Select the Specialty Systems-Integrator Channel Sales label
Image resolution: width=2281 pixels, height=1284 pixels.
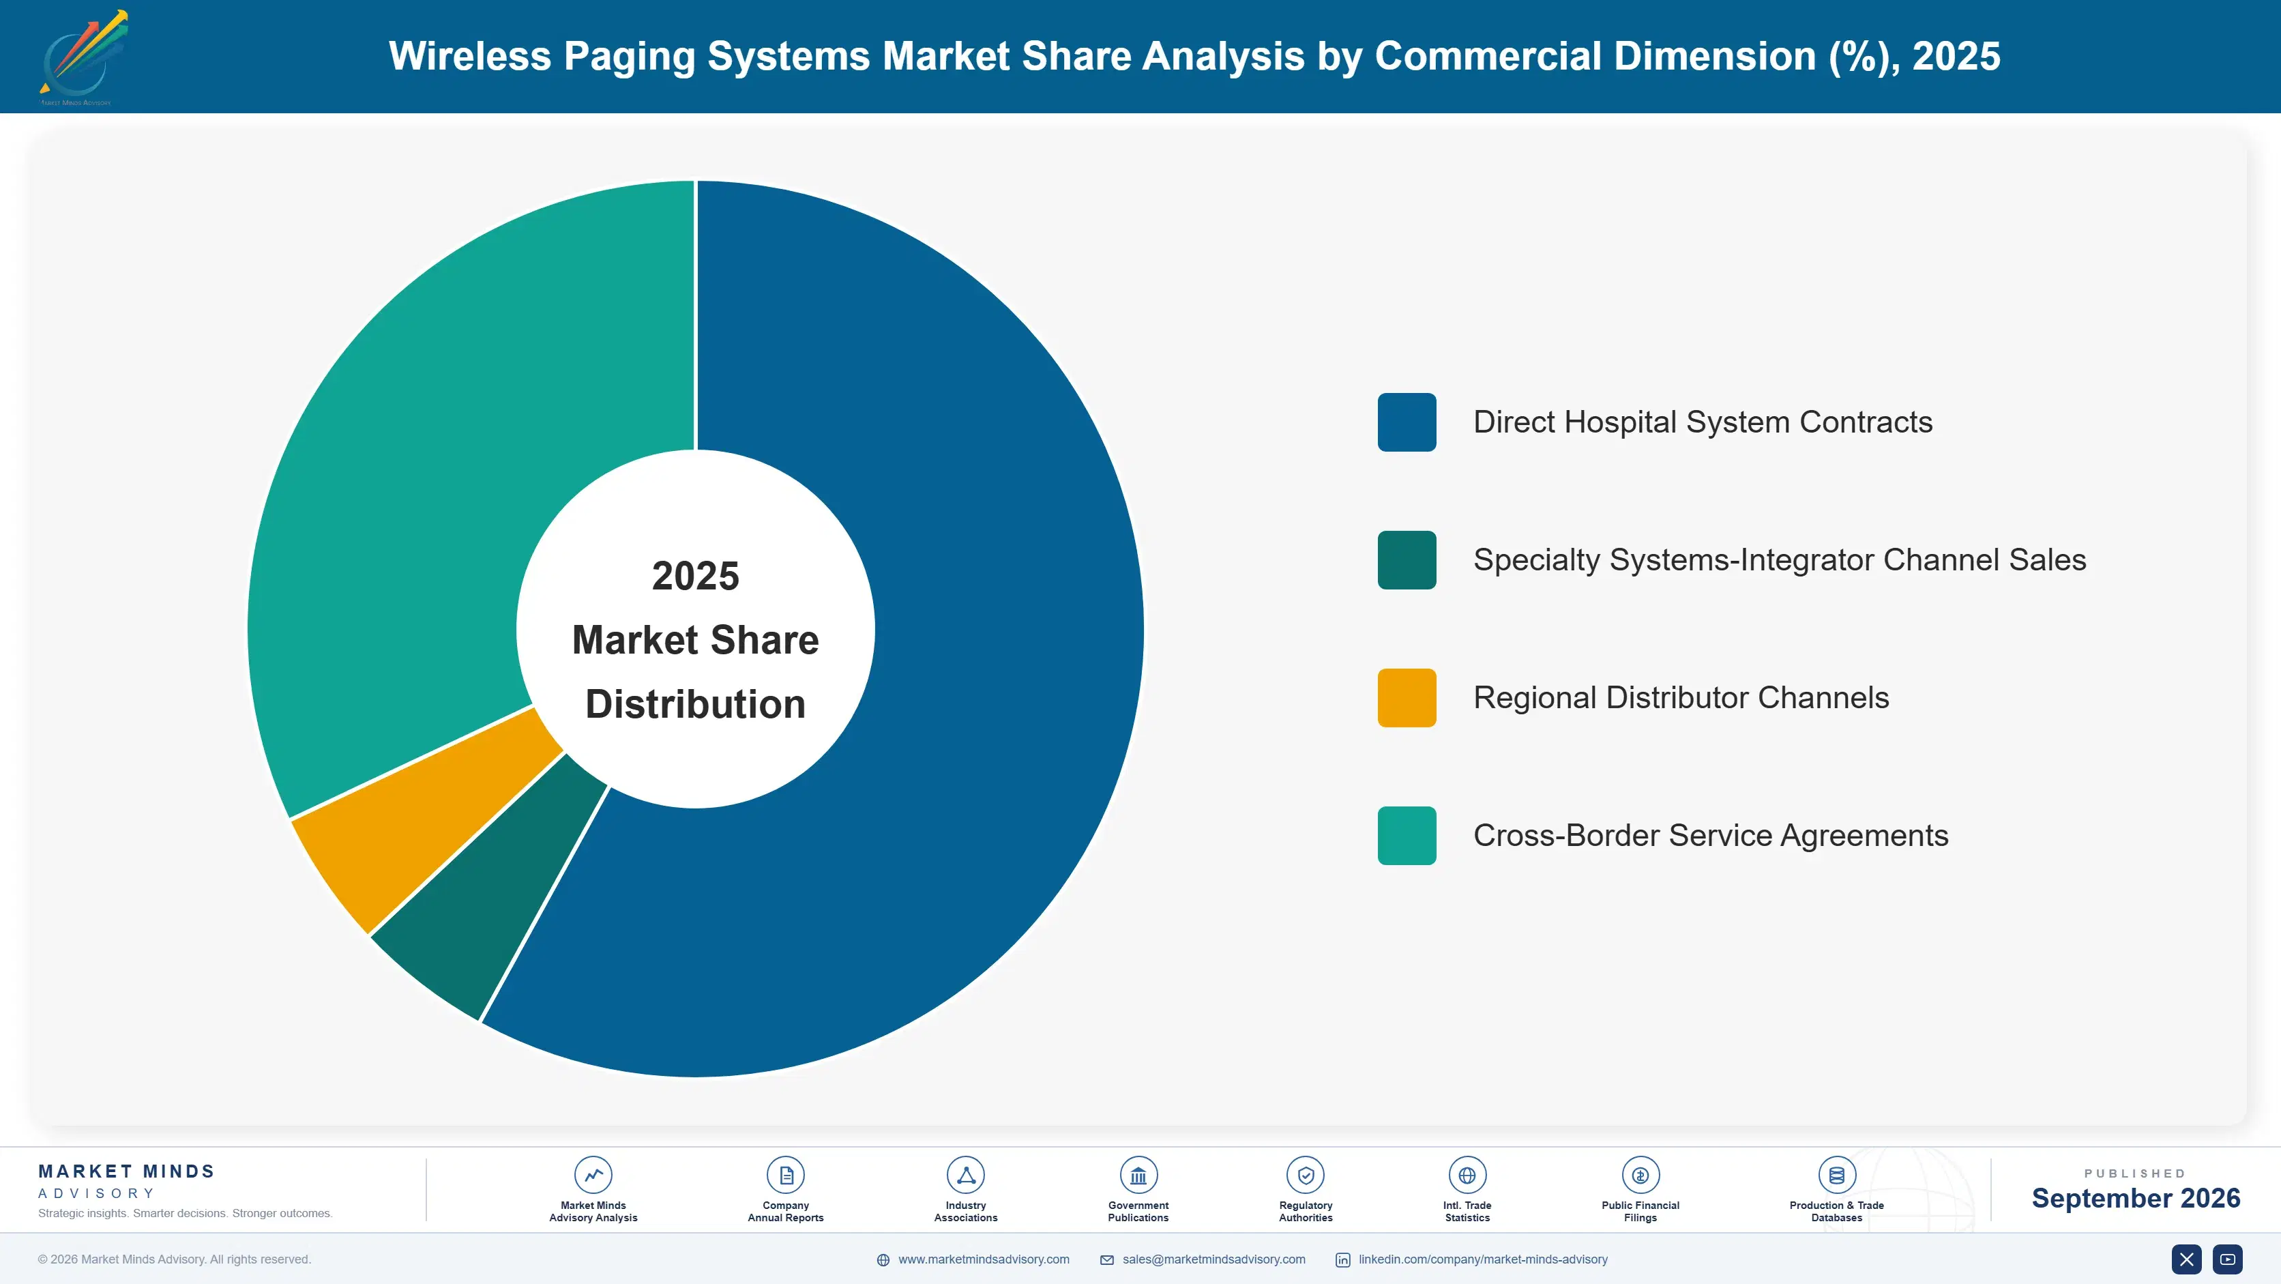tap(1779, 559)
